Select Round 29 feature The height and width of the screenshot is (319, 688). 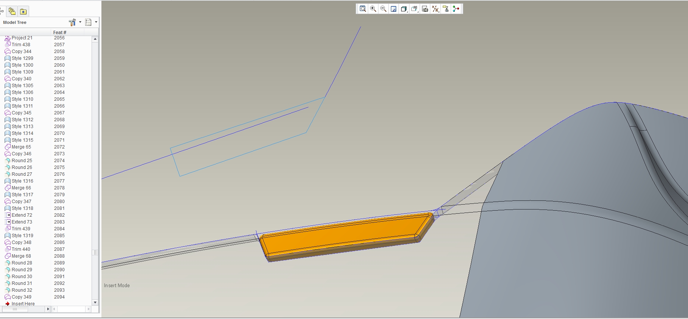[x=22, y=270]
